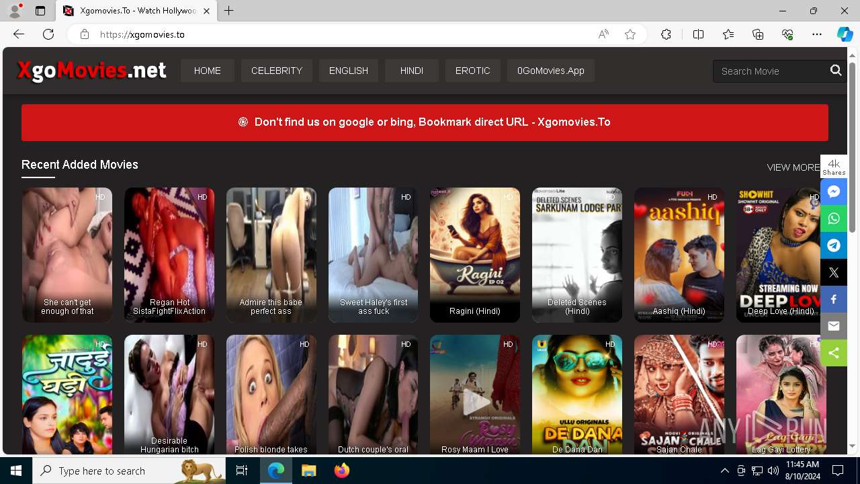Screen dimensions: 860x484
Task: Click the XgoMovies.net logo
Action: [x=91, y=71]
